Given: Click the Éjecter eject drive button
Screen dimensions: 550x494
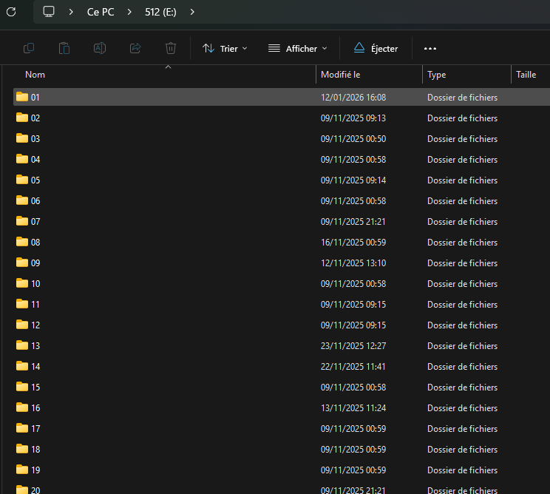Looking at the screenshot, I should coord(376,48).
